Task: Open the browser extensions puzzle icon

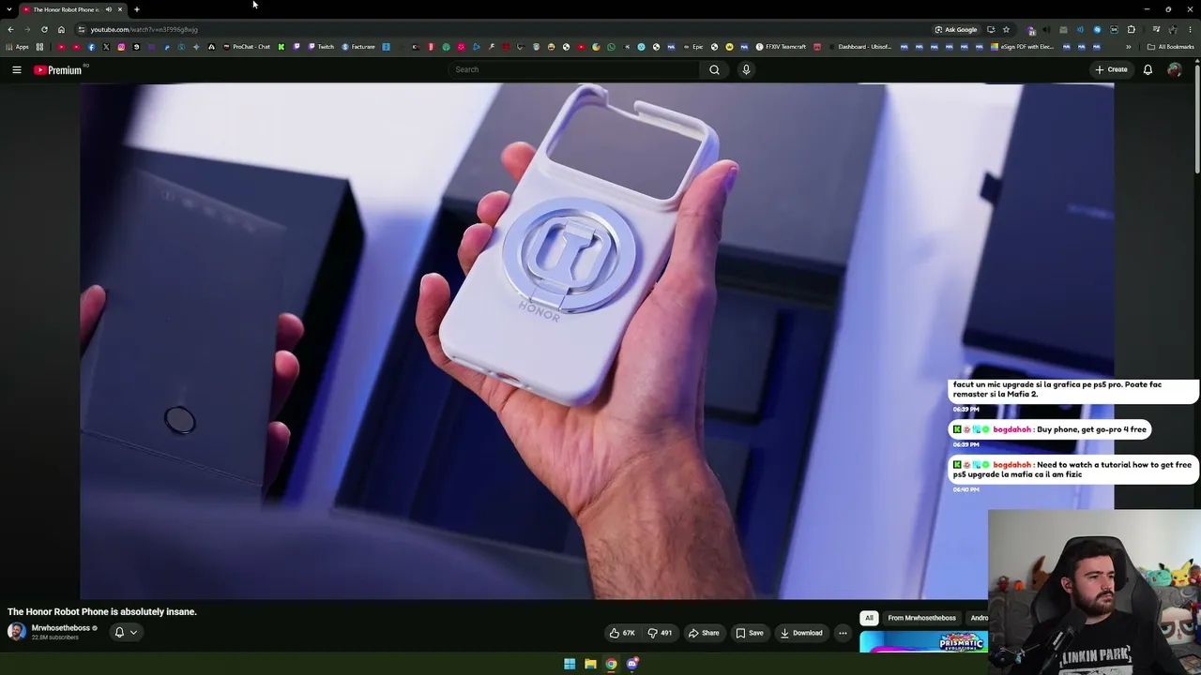Action: [x=1131, y=29]
